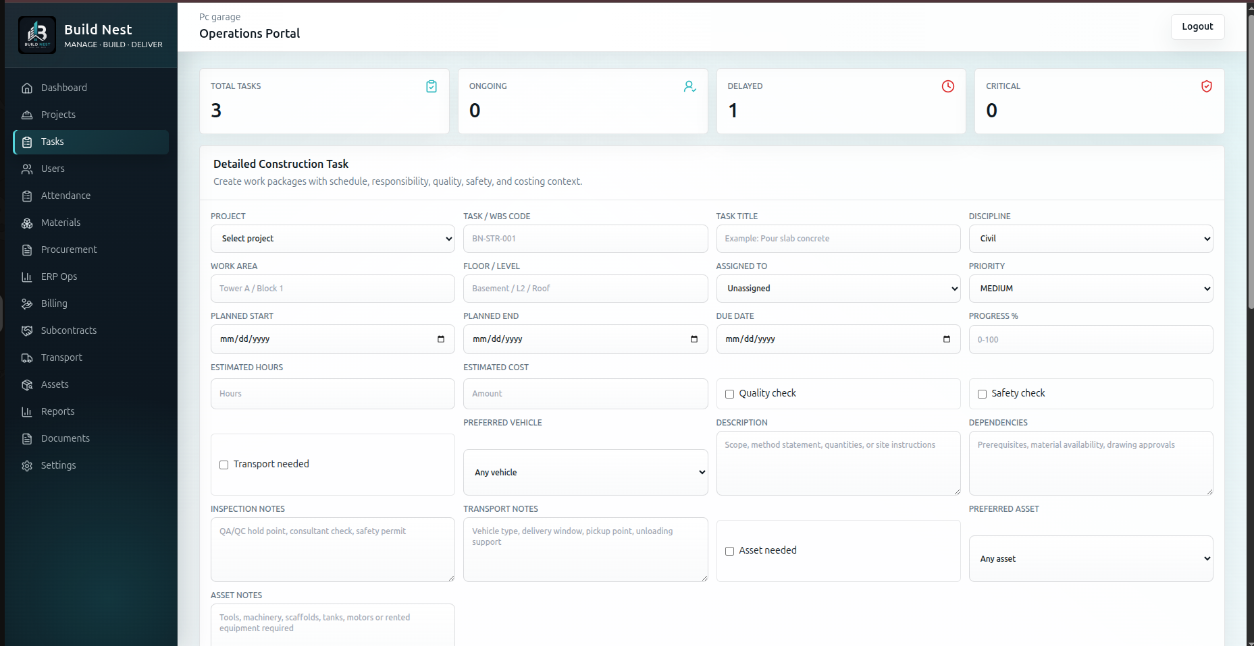Click the Dashboard home icon in sidebar
This screenshot has height=646, width=1254.
click(27, 88)
